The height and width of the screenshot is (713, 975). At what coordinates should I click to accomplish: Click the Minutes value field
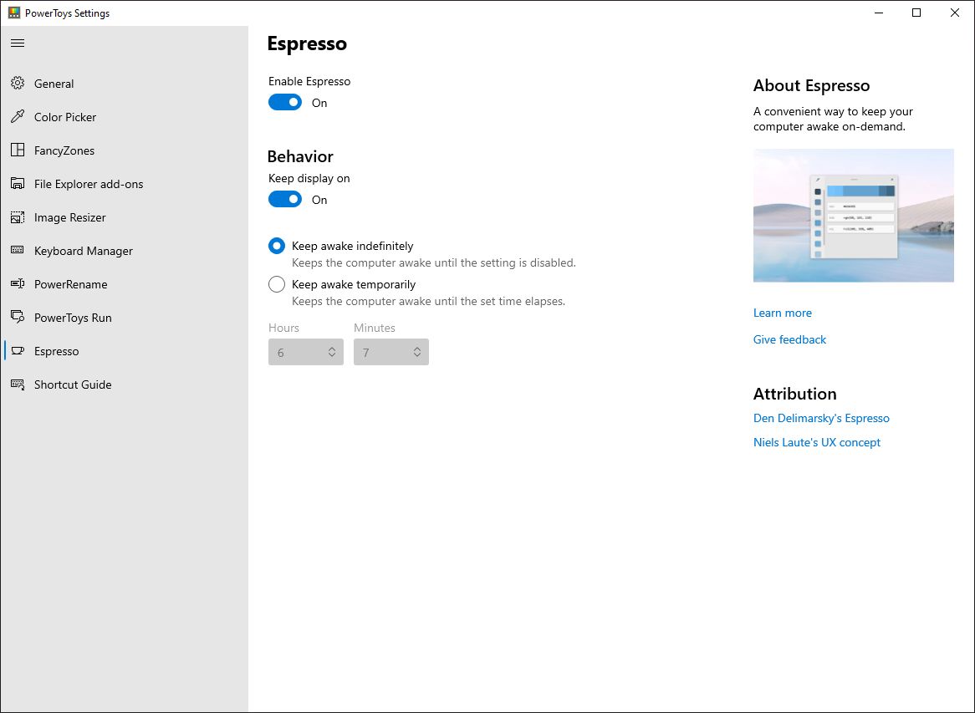tap(391, 353)
